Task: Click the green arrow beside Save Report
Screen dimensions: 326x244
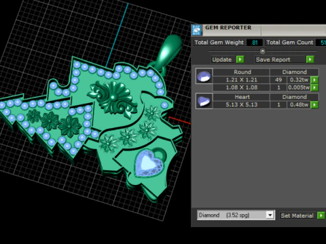Action: (x=310, y=60)
